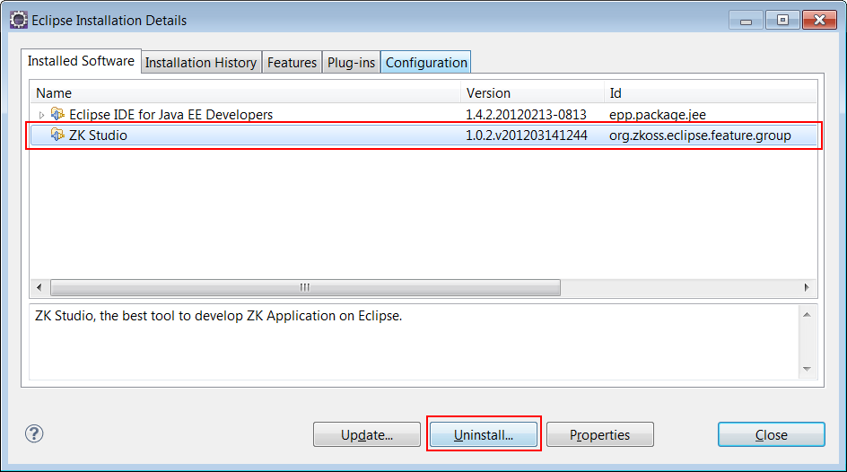
Task: Click the Eclipse icon in the title bar
Action: (x=18, y=20)
